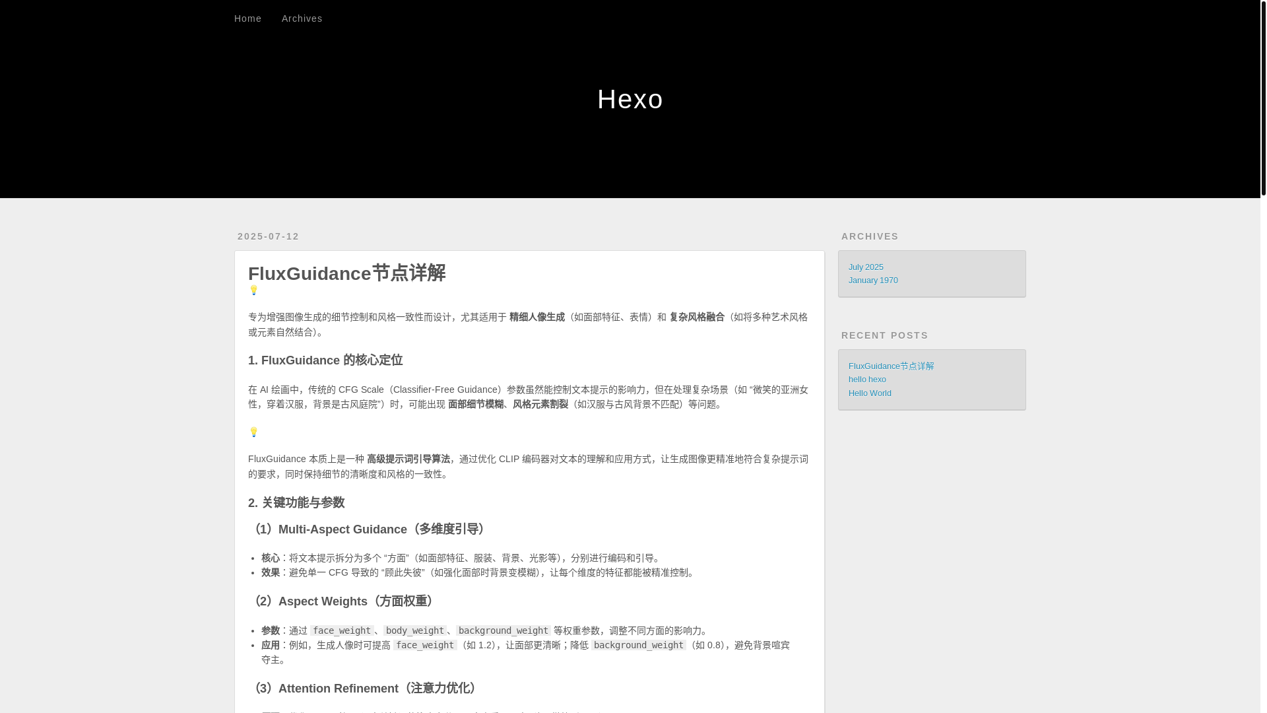Click the RECENT POSTS sidebar heading
Screen dimensions: 1267x713
pyautogui.click(x=884, y=335)
